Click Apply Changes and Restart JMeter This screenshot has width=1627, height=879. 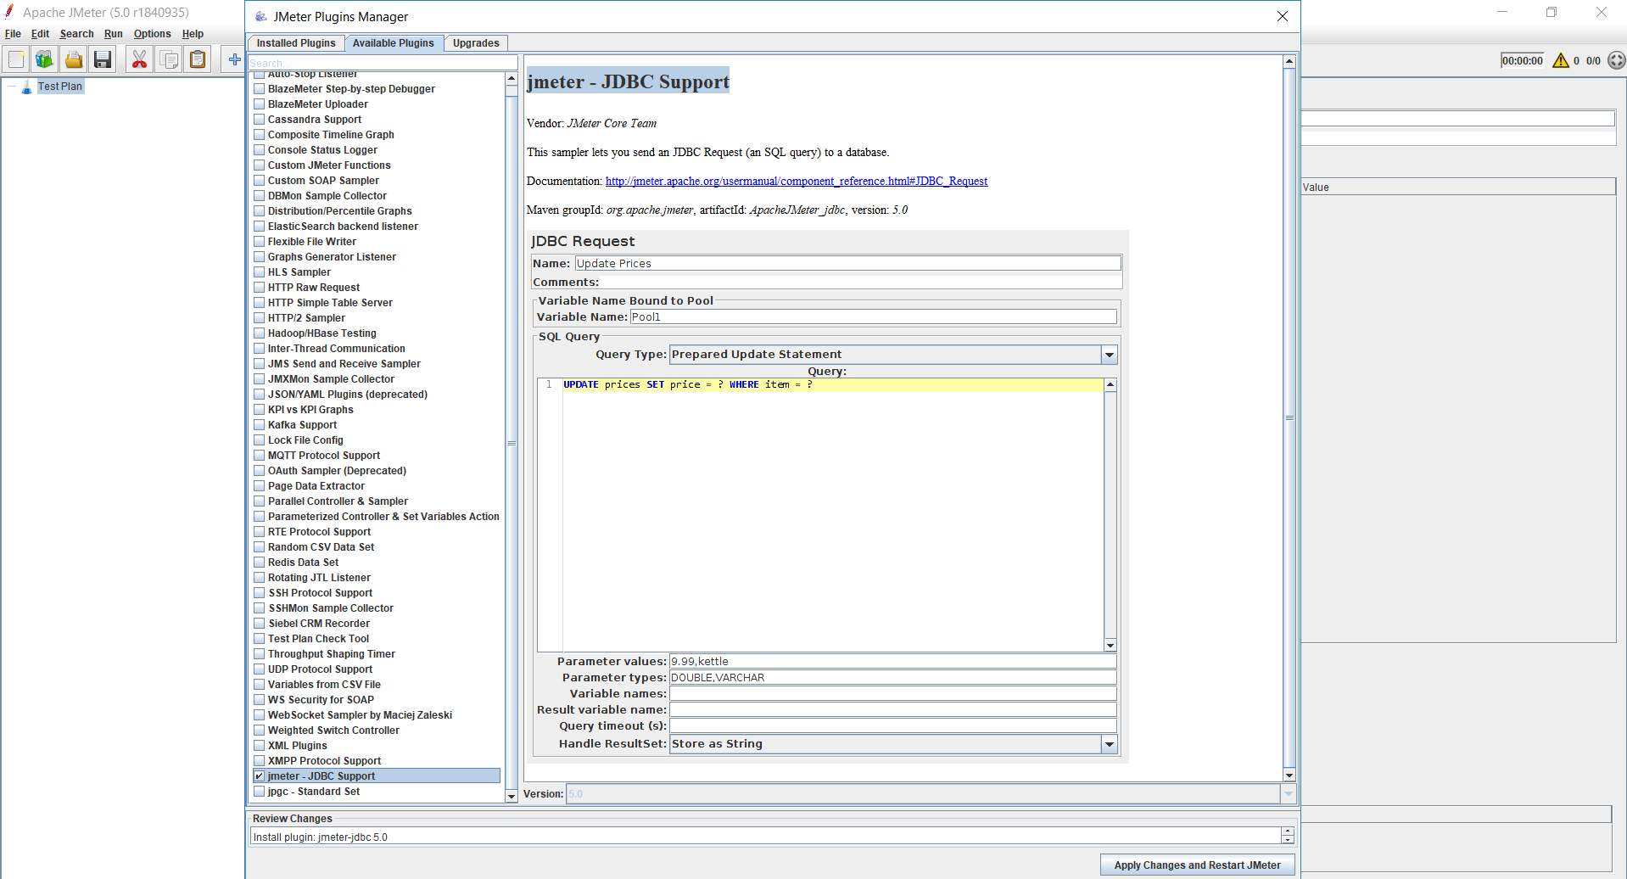coord(1197,865)
